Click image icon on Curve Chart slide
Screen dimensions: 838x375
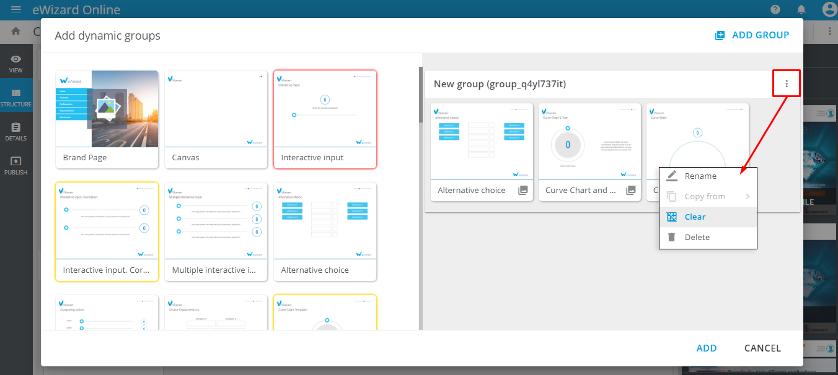(x=631, y=191)
